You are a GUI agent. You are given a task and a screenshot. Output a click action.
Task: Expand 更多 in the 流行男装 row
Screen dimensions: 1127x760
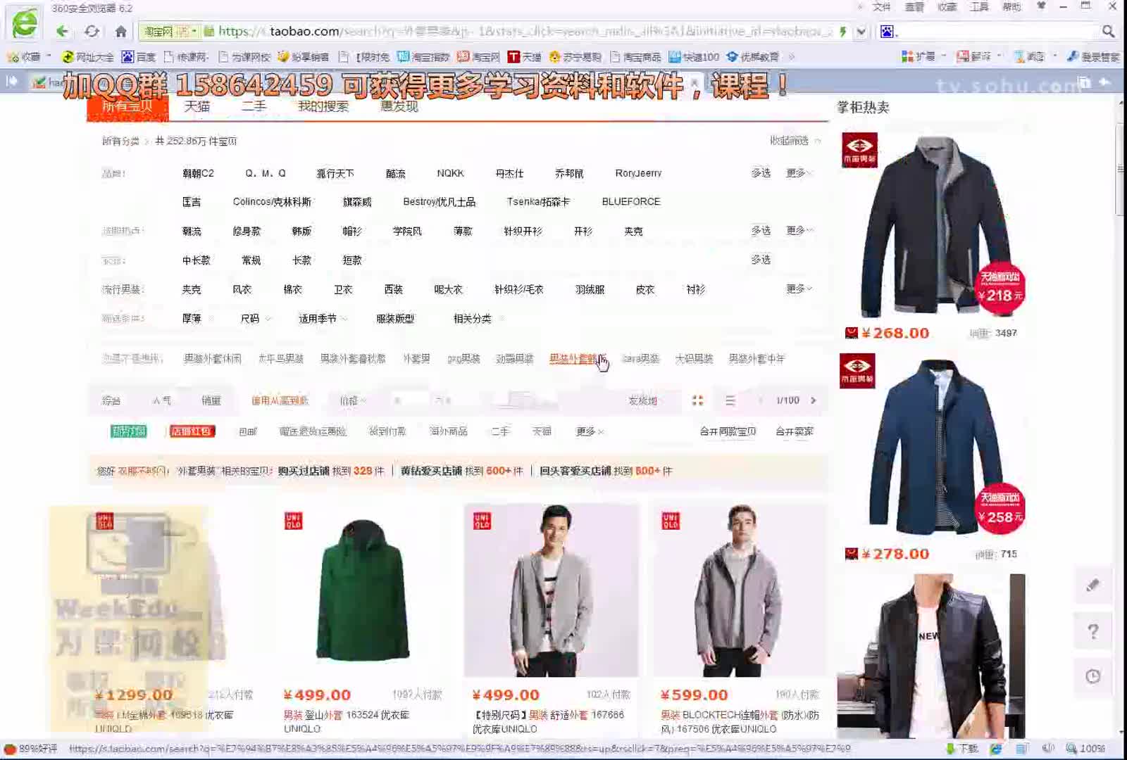799,289
